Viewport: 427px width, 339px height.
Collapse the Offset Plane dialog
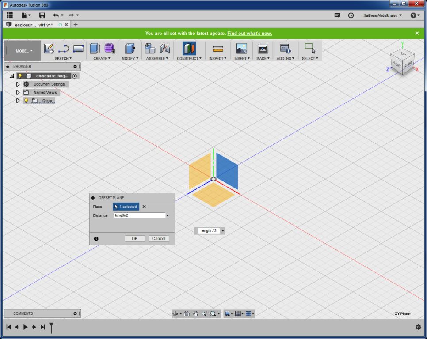click(93, 198)
